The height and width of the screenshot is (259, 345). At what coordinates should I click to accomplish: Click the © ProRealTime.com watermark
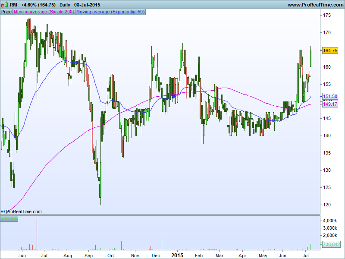pos(22,212)
